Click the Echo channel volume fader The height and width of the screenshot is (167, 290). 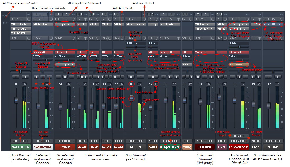[x=253, y=104]
